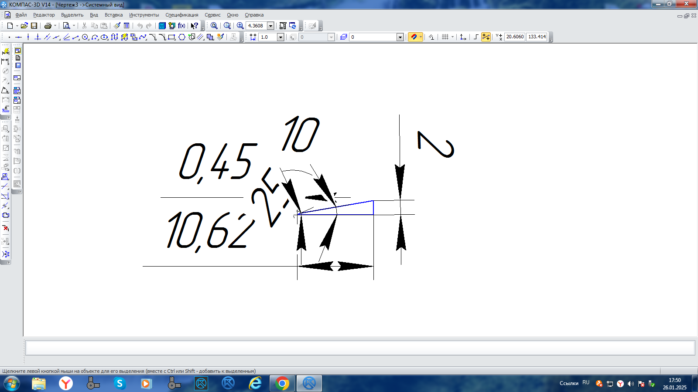
Task: Expand the zoom scale 4.3608 dropdown
Action: (270, 26)
